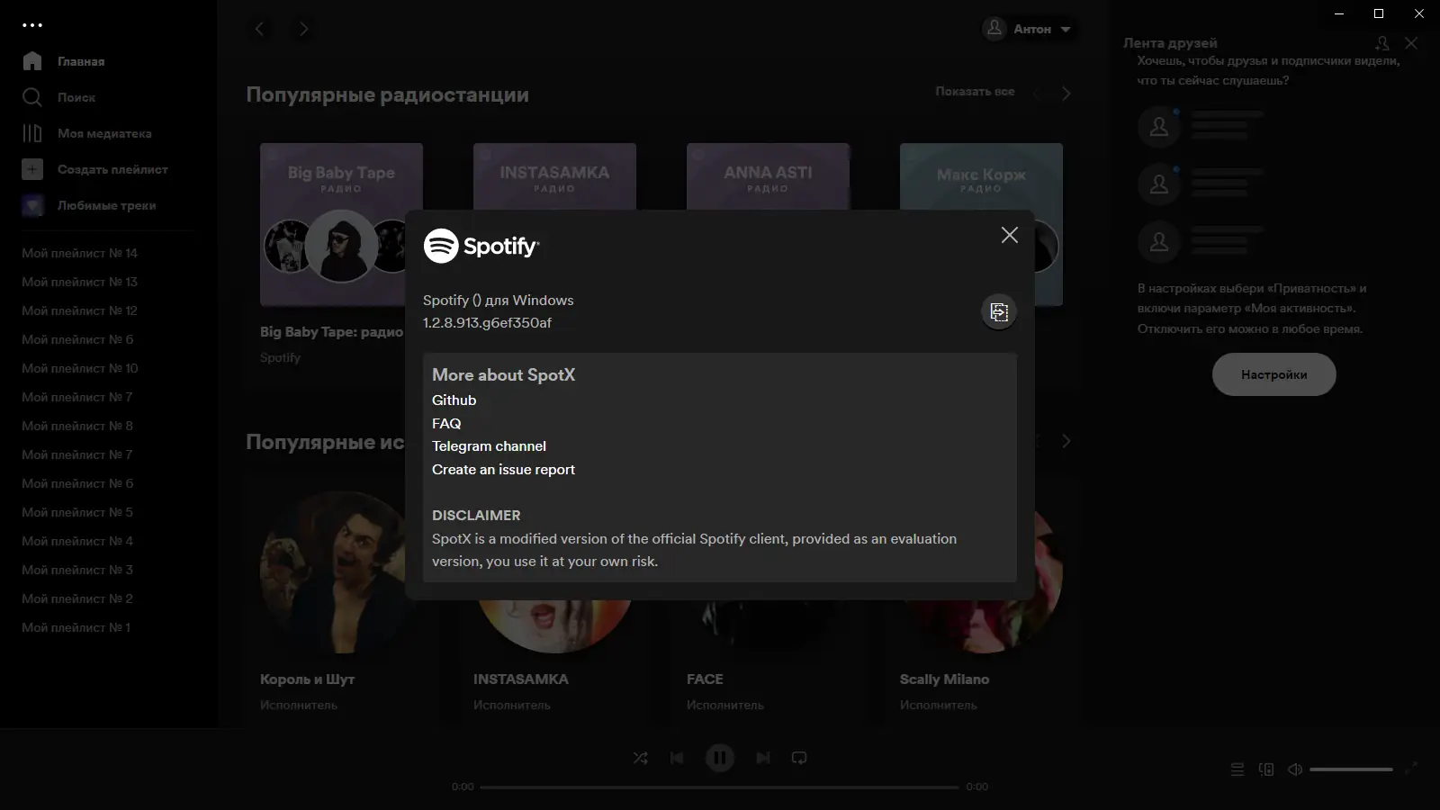Close the Лента друзей panel
This screenshot has width=1440, height=810.
[1411, 42]
